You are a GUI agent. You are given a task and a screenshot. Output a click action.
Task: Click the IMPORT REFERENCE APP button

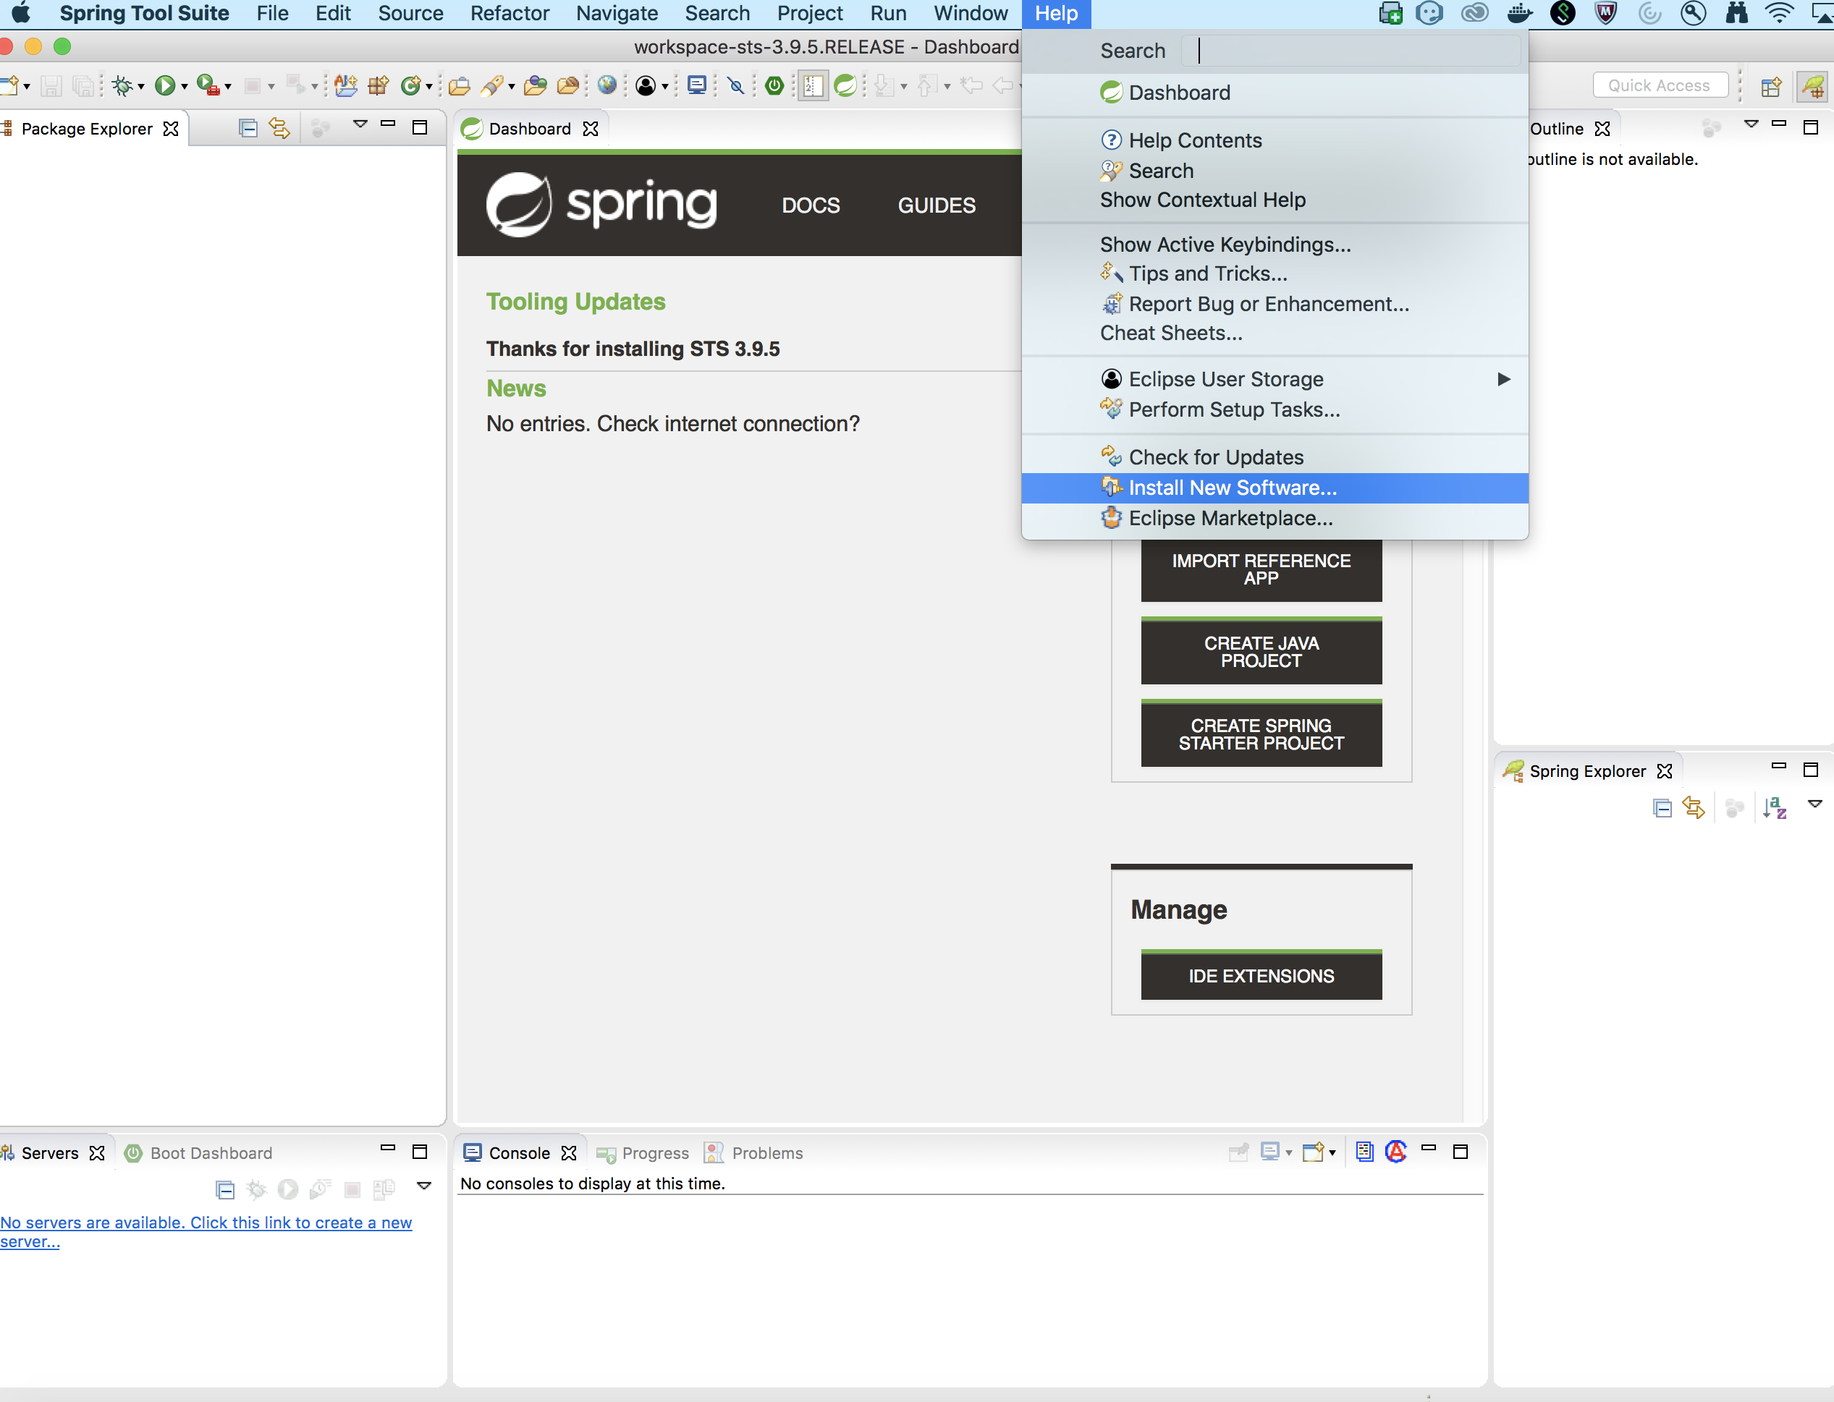coord(1261,570)
